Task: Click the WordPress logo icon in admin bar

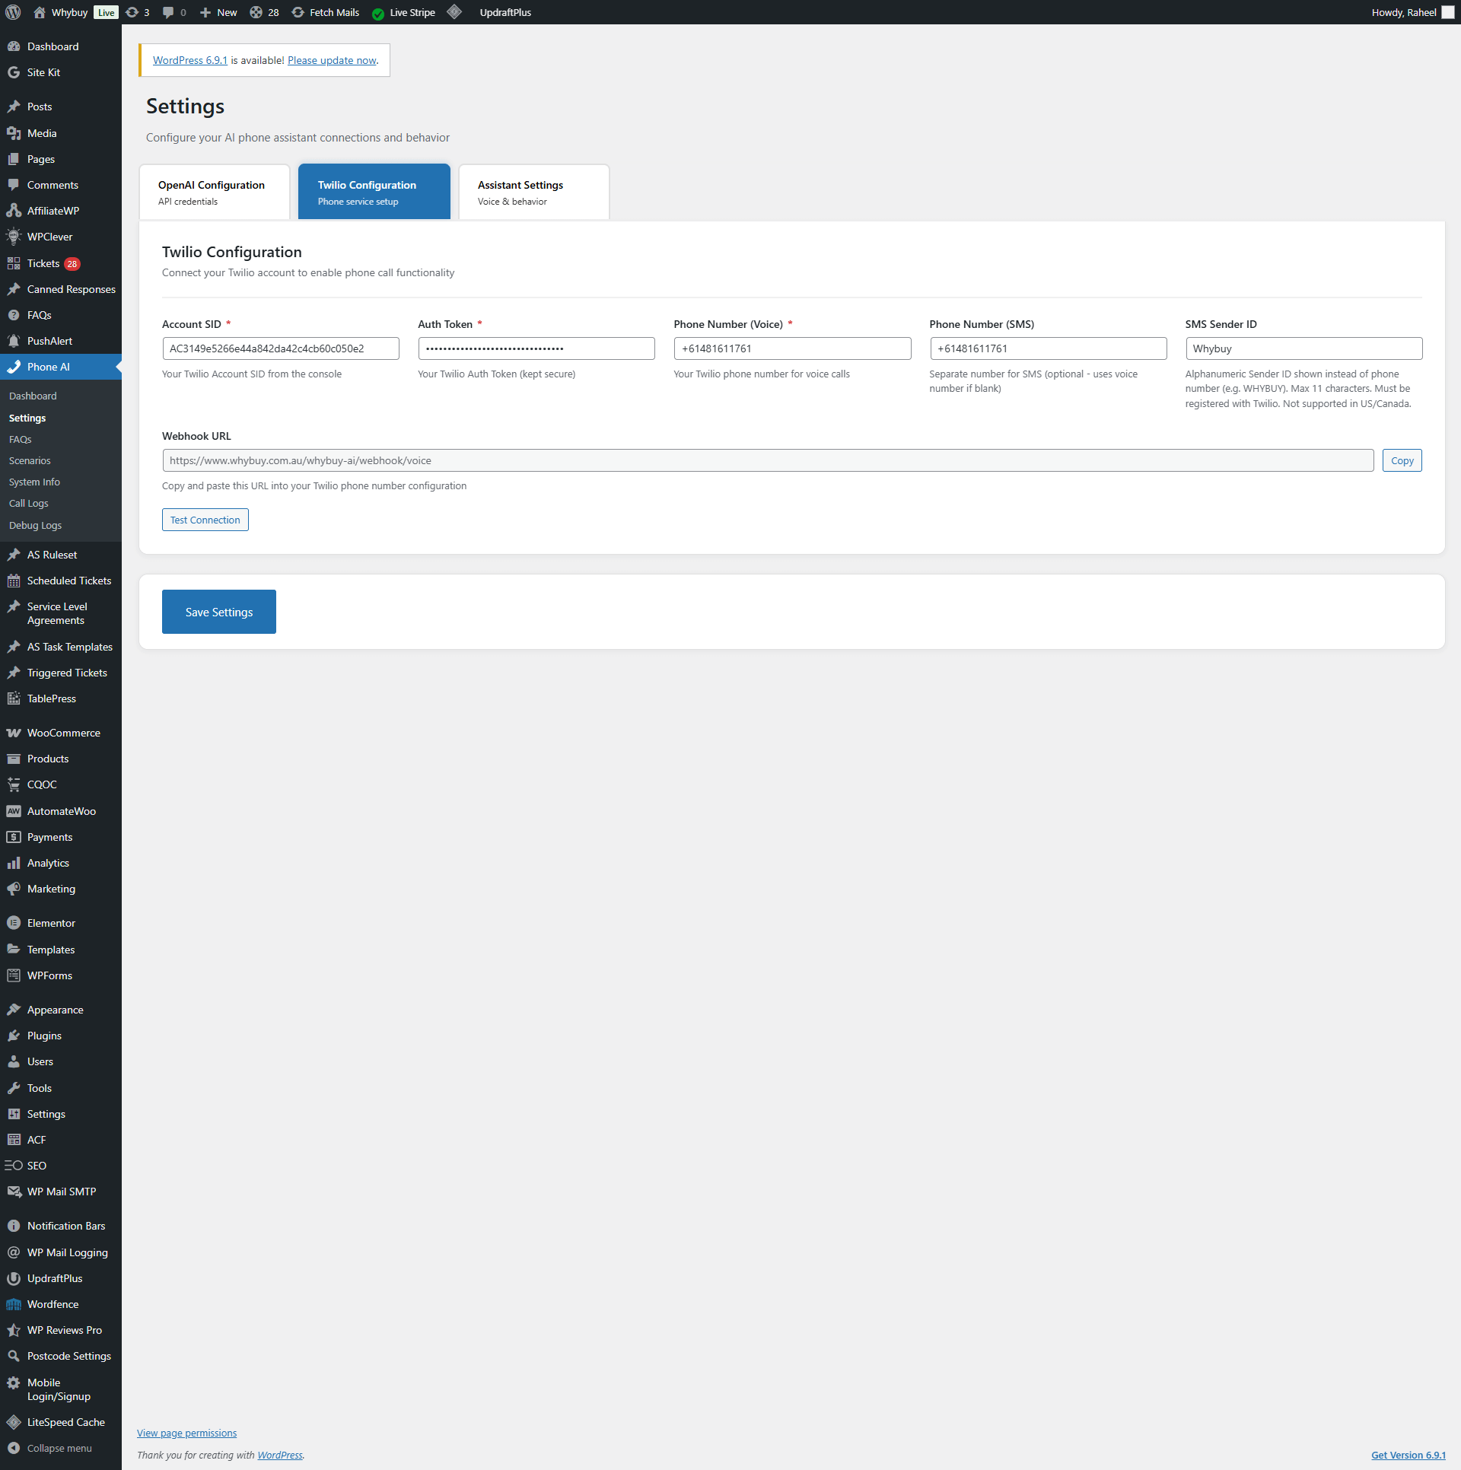Action: tap(13, 12)
